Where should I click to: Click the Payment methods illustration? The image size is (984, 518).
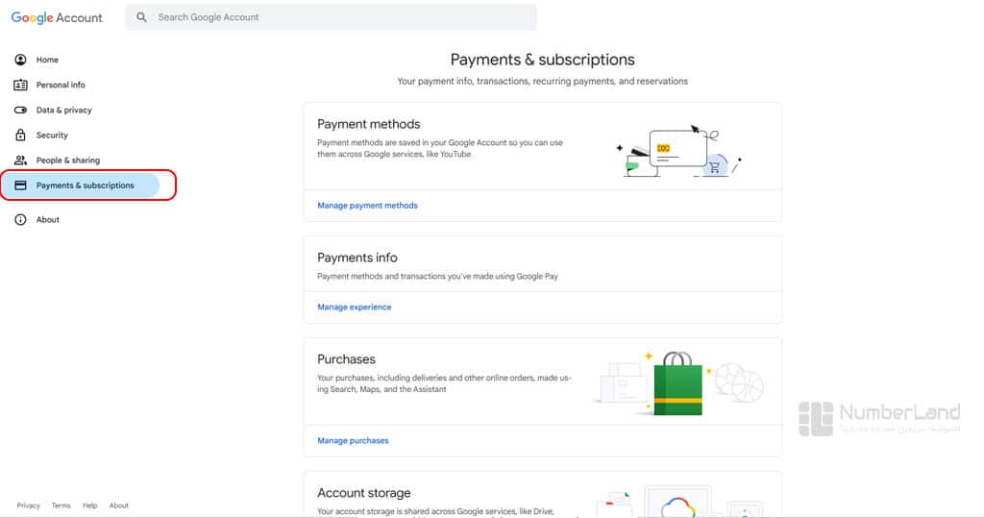[x=679, y=151]
